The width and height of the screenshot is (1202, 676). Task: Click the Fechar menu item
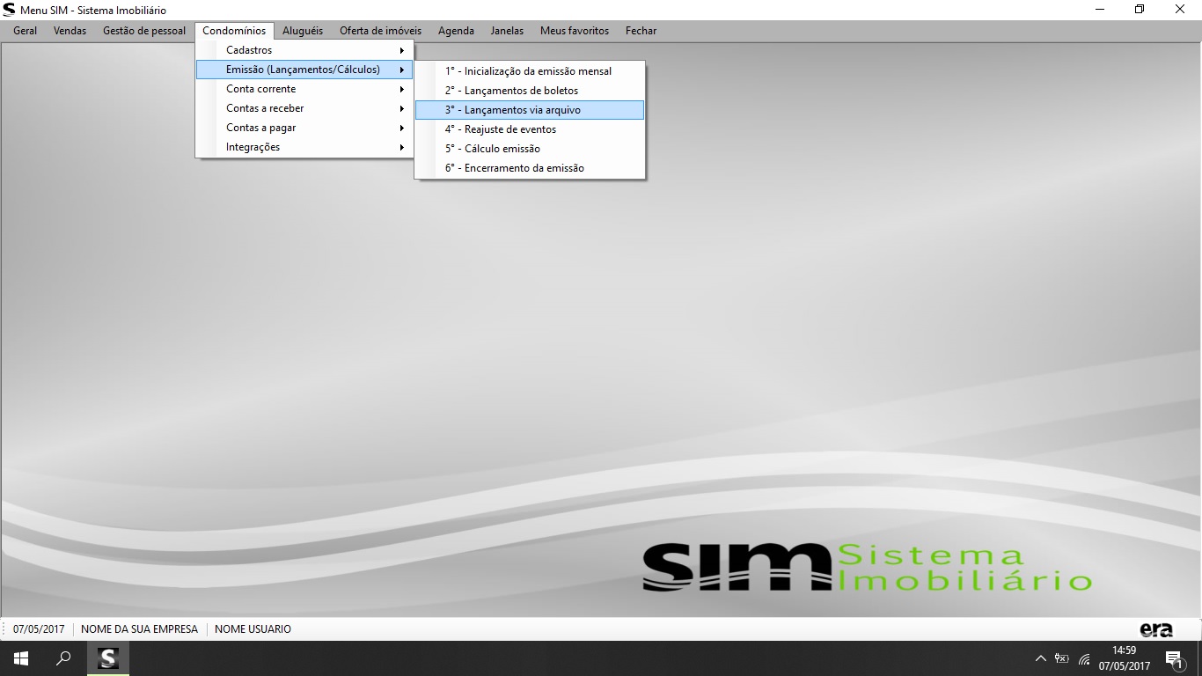point(641,31)
